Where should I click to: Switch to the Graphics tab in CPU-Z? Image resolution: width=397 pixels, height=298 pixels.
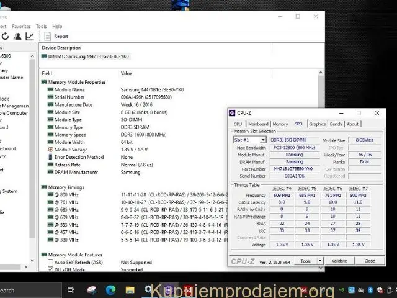pos(318,124)
